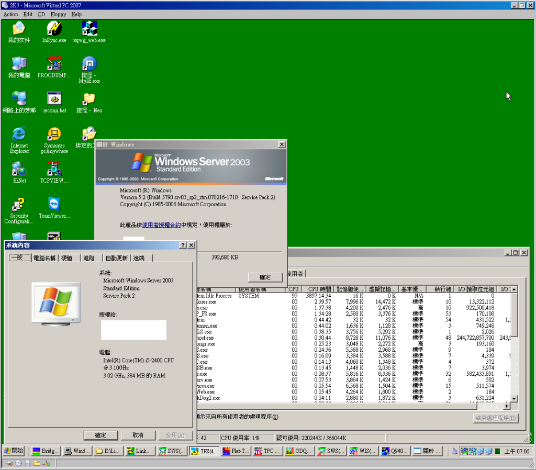Select the kDog2.exe process row
The image size is (536, 470).
(x=354, y=398)
